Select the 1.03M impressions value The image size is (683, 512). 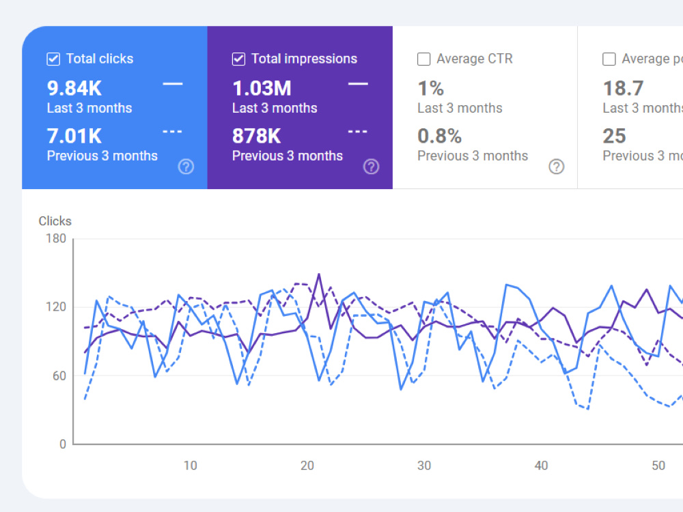[262, 88]
